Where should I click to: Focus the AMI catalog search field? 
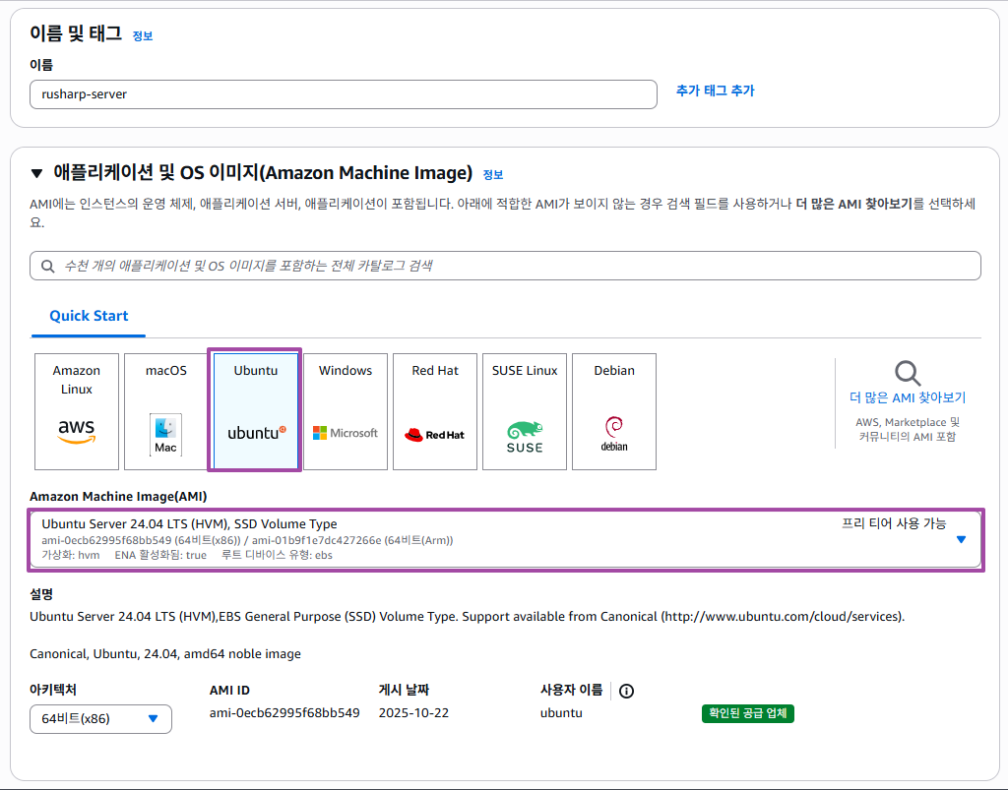tap(505, 266)
